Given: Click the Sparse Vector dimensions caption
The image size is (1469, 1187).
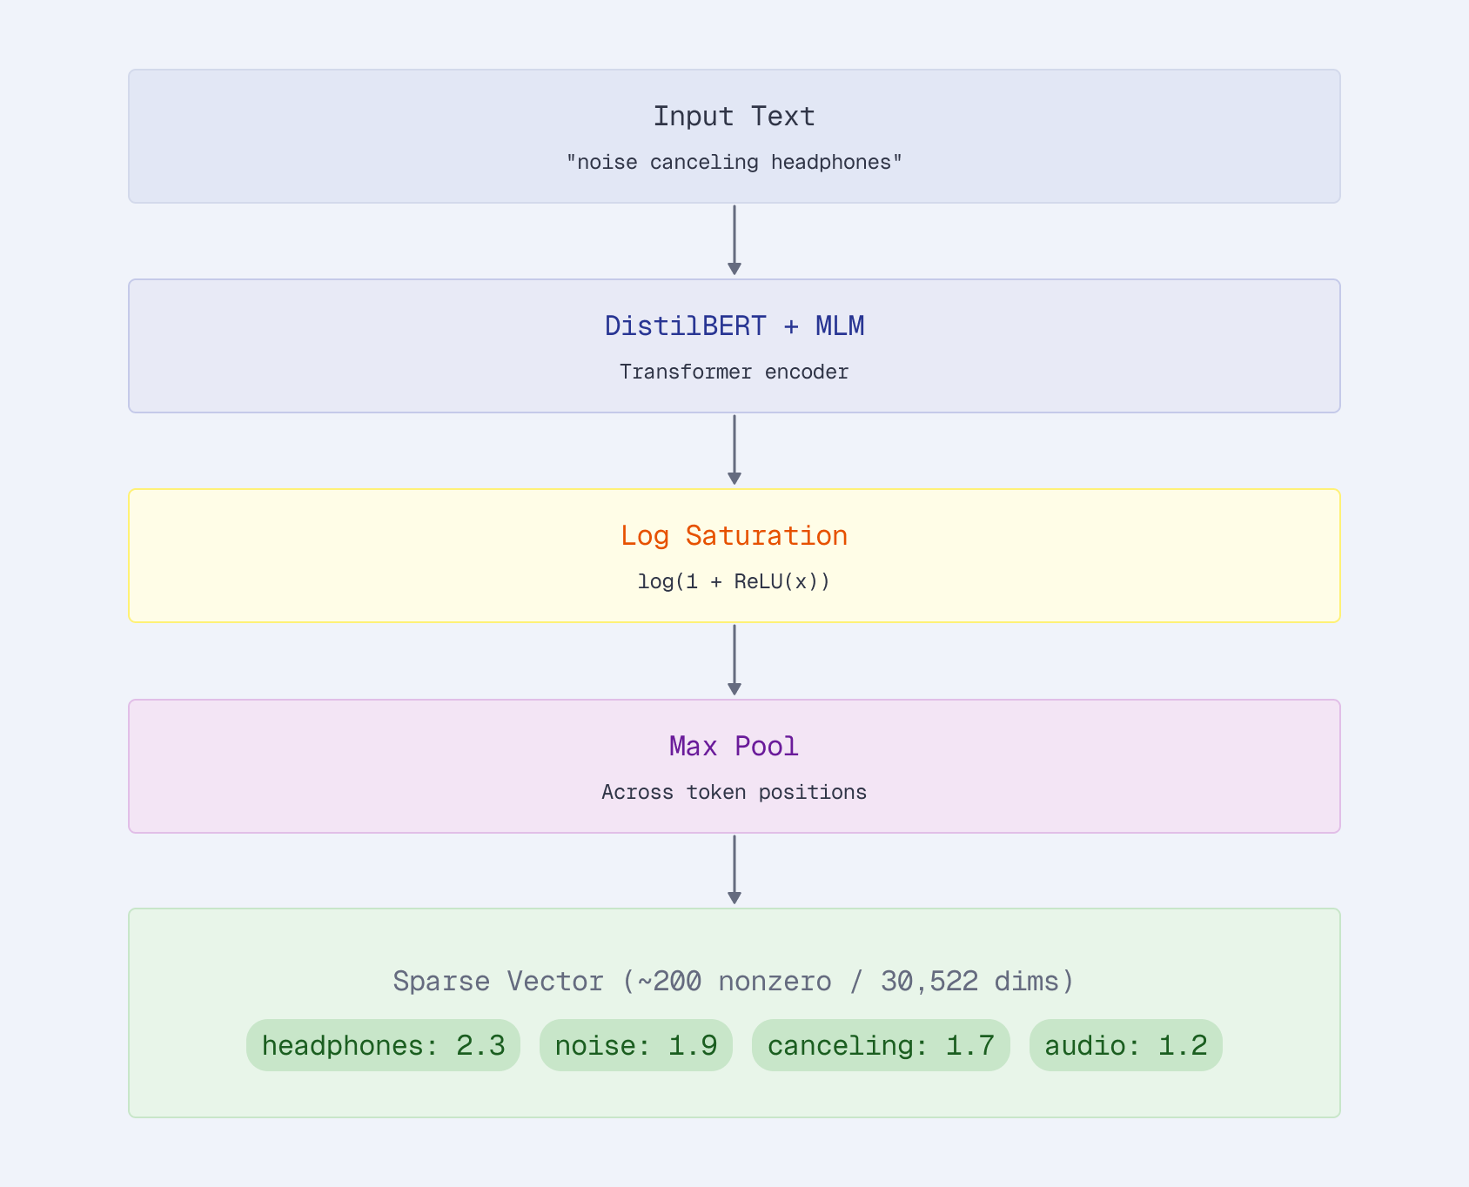Looking at the screenshot, I should pos(734,981).
